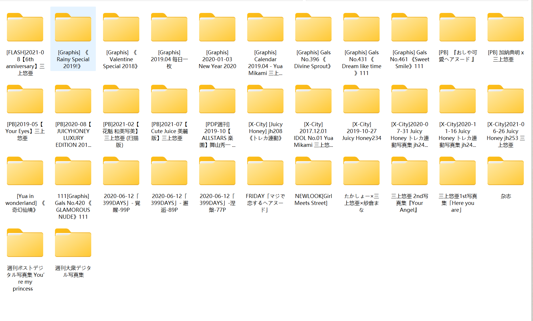Click the [X-City] 2019-10-27 Juicy Honey234 folder icon
The height and width of the screenshot is (321, 533).
(361, 99)
